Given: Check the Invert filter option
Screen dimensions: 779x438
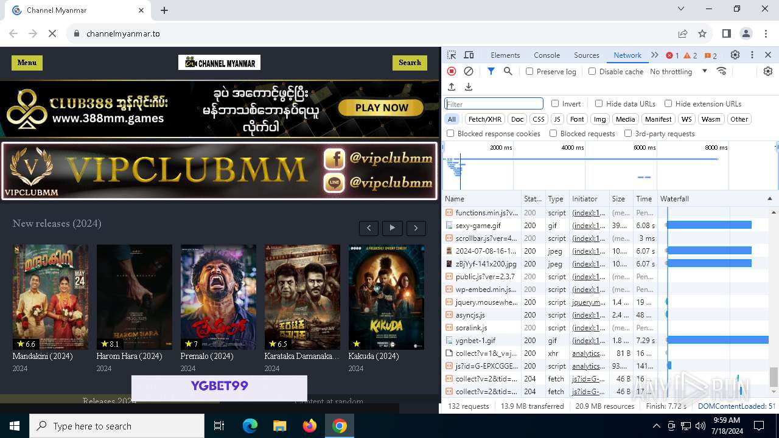Looking at the screenshot, I should (555, 103).
